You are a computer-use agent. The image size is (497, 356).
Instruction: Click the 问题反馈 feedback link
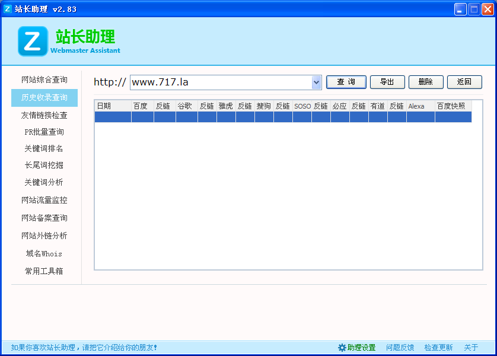(x=400, y=348)
